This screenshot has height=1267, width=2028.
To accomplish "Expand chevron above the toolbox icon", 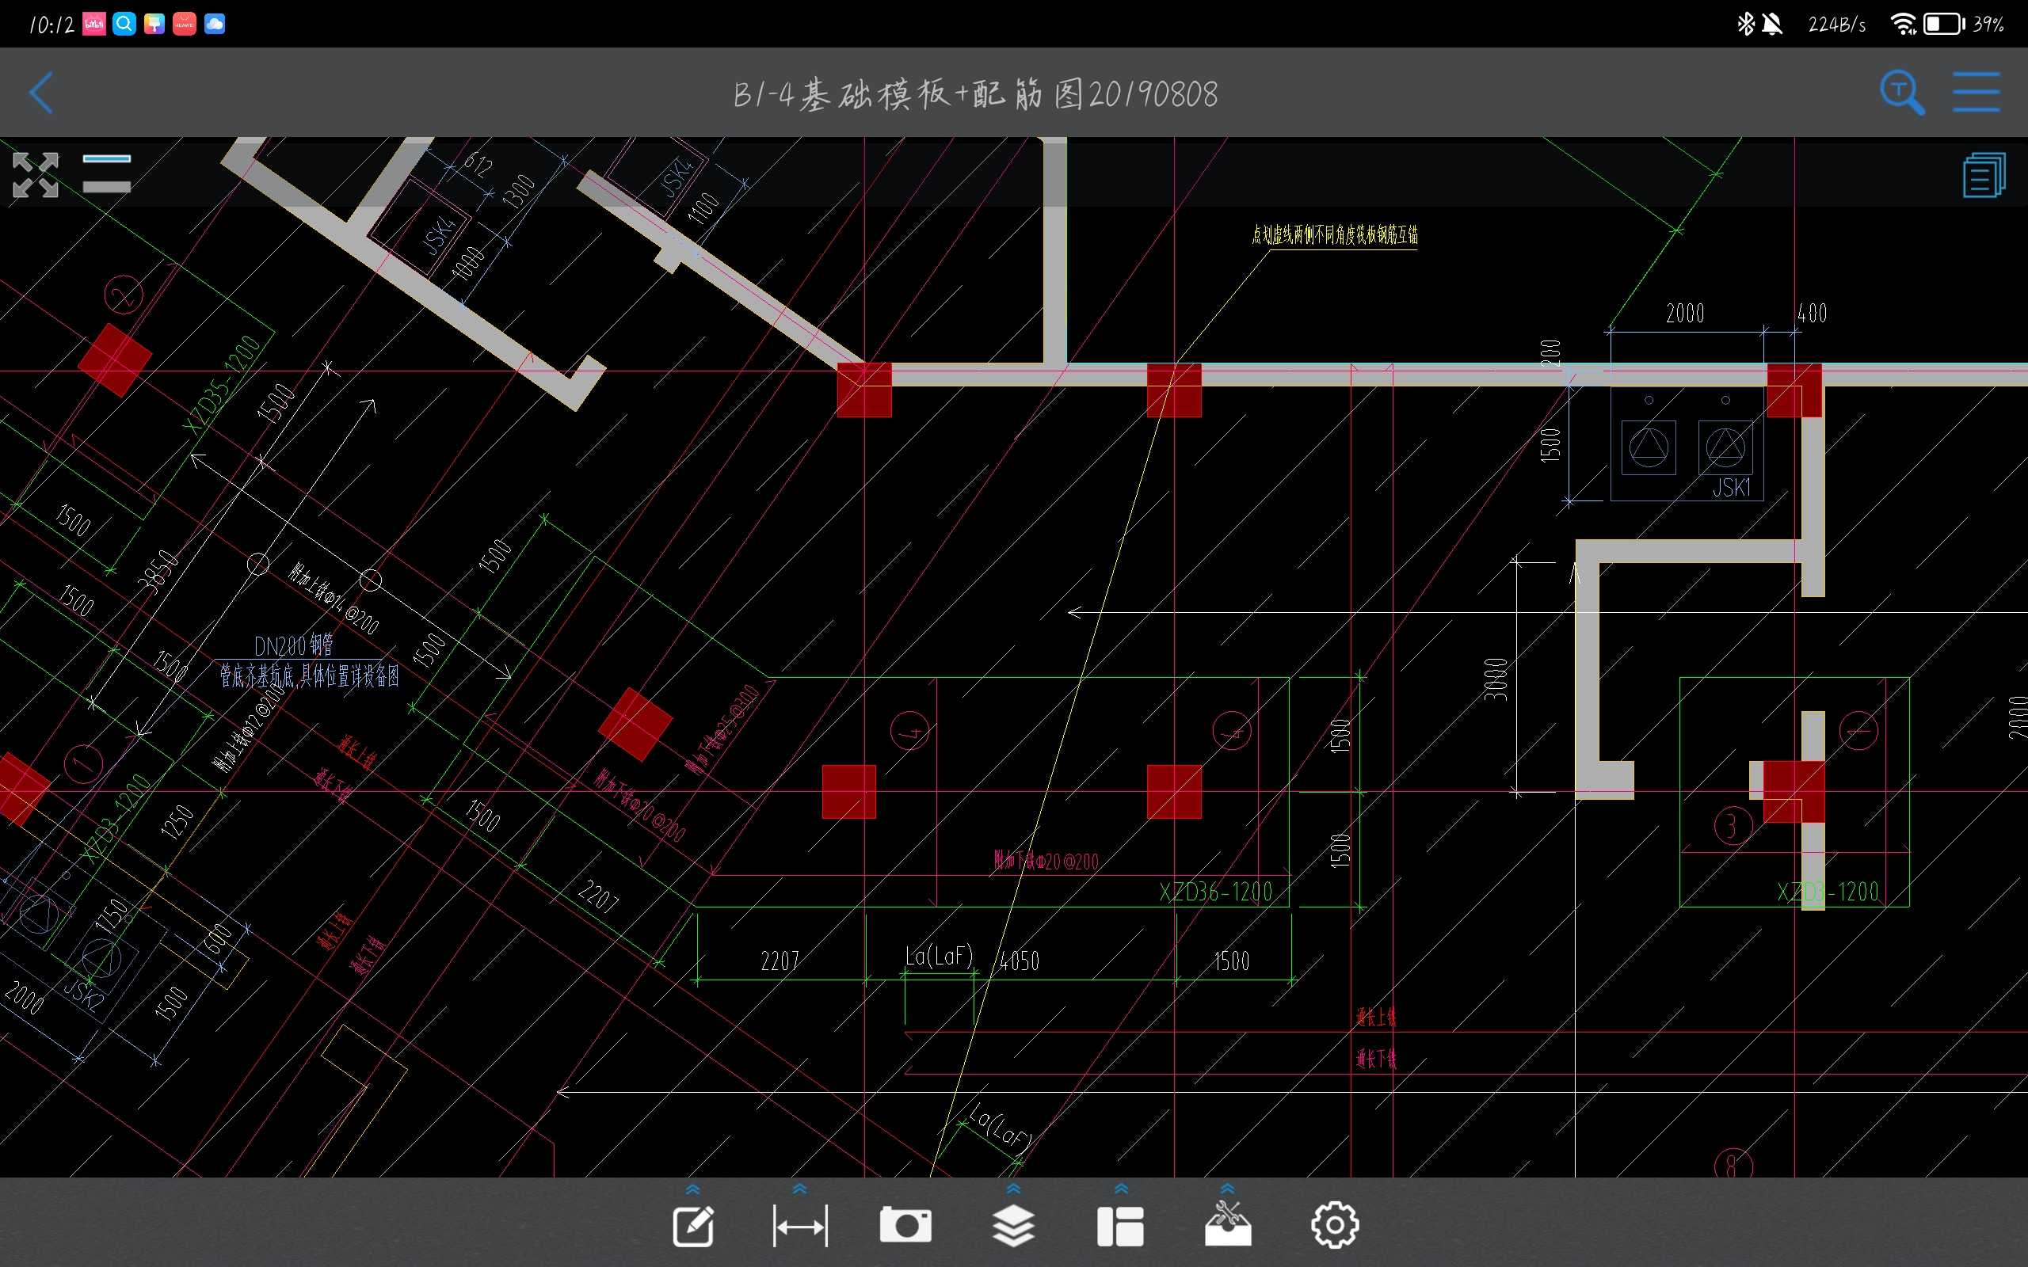I will 1228,1189.
